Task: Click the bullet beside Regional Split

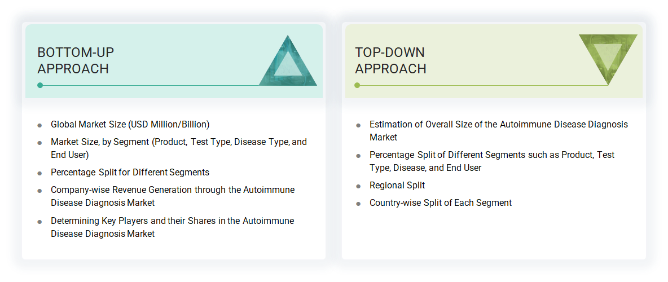Action: (358, 186)
